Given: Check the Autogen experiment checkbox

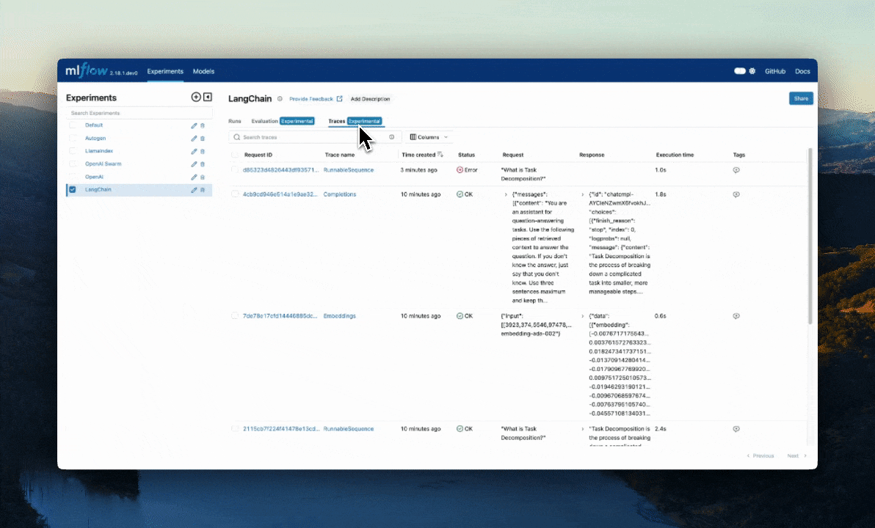Looking at the screenshot, I should 73,139.
